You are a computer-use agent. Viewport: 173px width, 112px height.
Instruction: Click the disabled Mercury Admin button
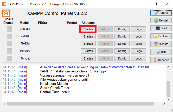click(105, 51)
